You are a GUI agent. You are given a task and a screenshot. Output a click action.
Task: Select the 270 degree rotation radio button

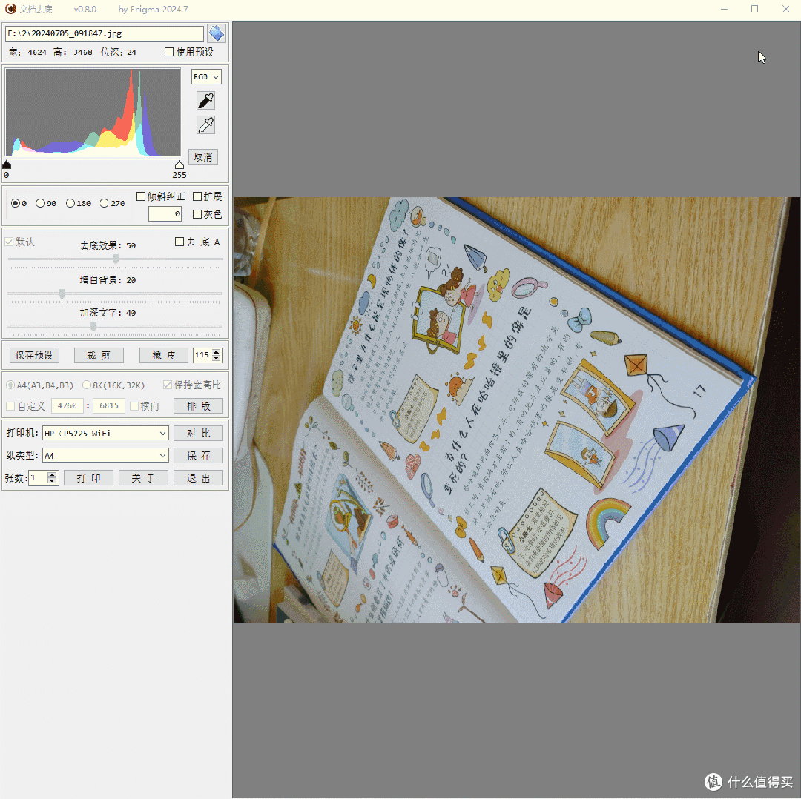click(105, 203)
